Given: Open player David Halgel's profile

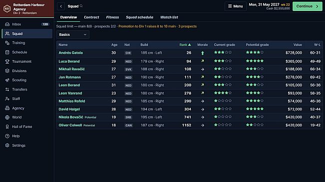Looking at the screenshot, I should (x=69, y=109).
